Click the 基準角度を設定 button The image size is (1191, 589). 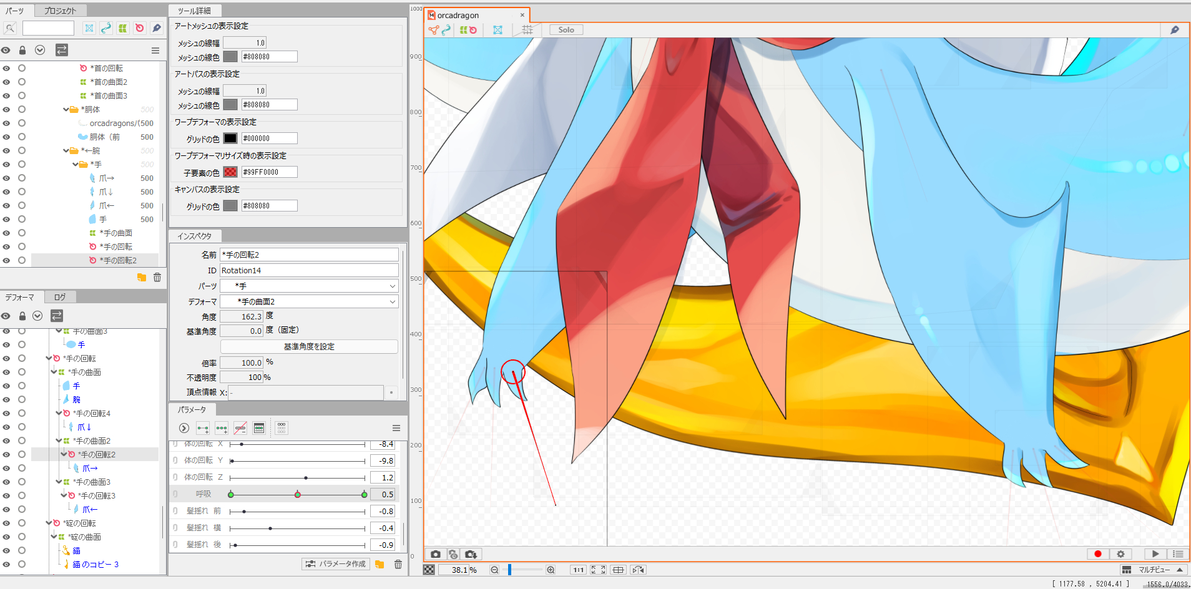pos(309,346)
